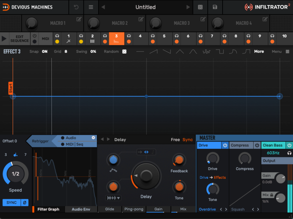Expand More shape presets
Screen dimensions: 293x219
pos(259,52)
